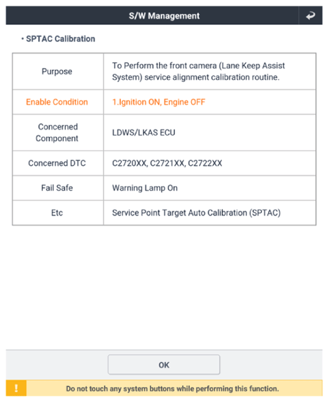Click the yellow warning exclamation icon

[16, 388]
